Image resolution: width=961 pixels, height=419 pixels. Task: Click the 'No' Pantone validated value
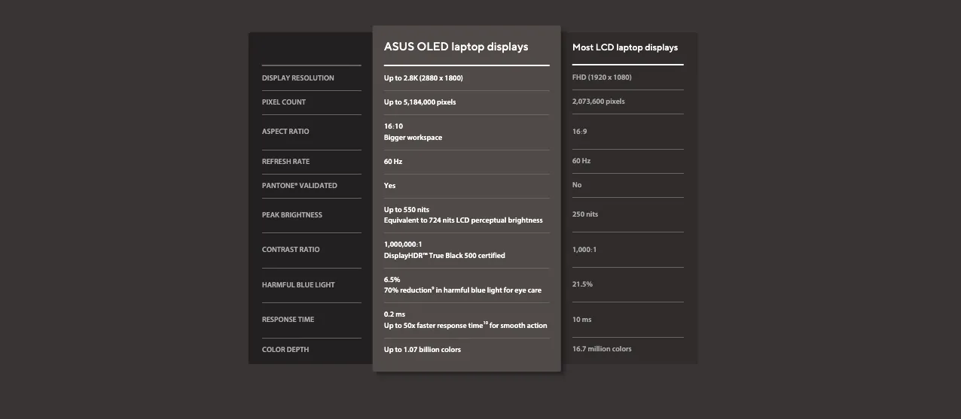tap(577, 185)
